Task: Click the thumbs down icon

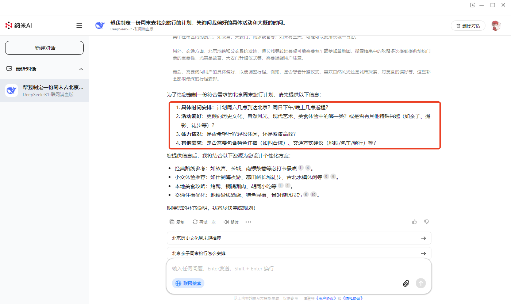Action: tap(426, 222)
